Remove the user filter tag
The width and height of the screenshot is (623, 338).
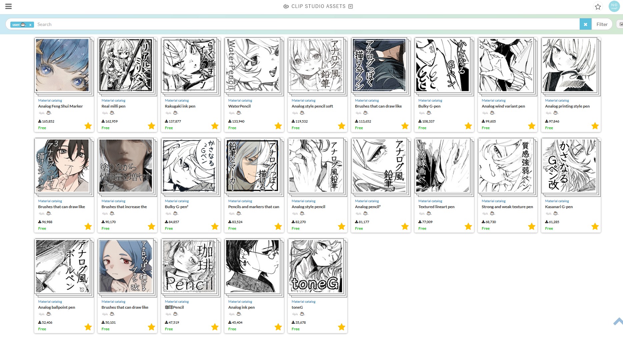(x=30, y=25)
